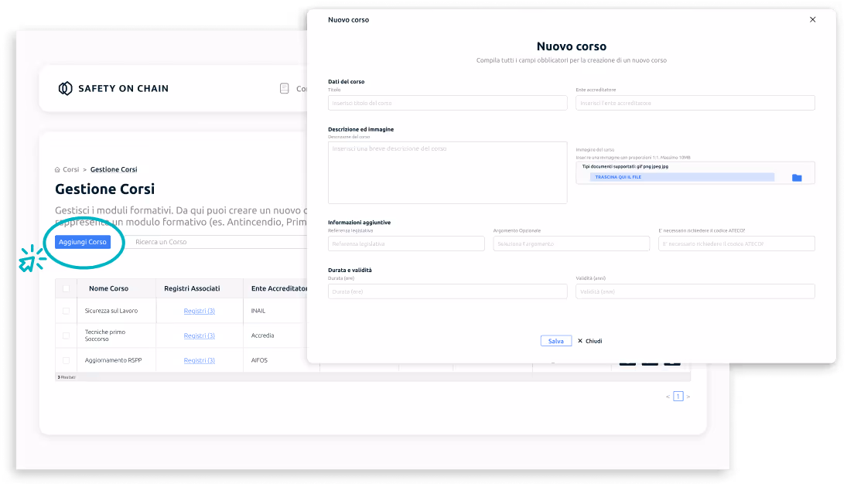847x487 pixels.
Task: Click the Descrizione del corso text area
Action: point(447,173)
